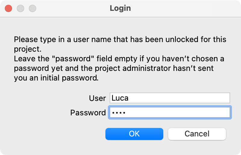This screenshot has width=241, height=155.
Task: Click into the Password input field
Action: (170, 113)
